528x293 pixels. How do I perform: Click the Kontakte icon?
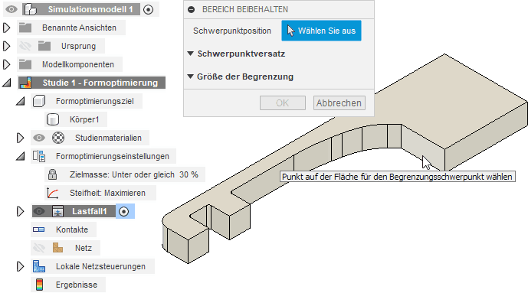[x=39, y=230]
